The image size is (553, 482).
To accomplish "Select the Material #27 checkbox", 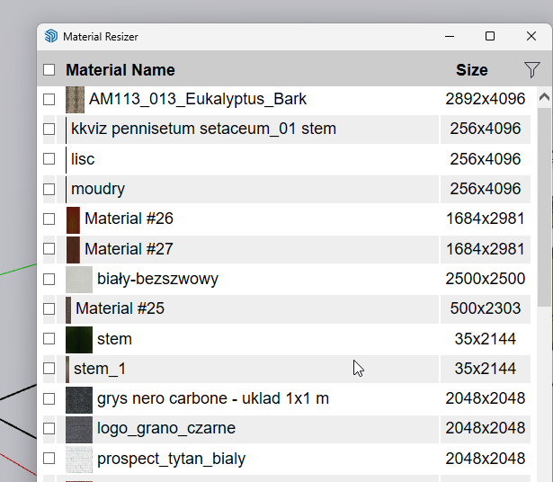I will [49, 249].
